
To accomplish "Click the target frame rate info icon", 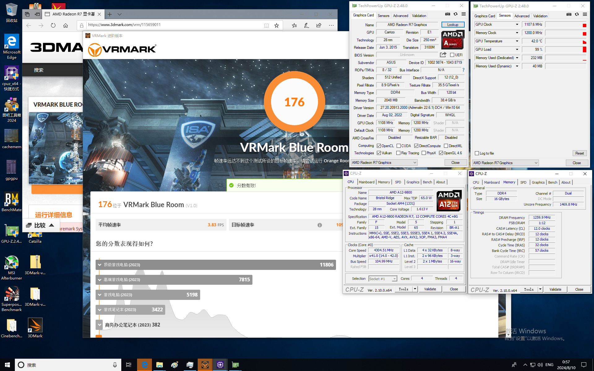I will click(320, 225).
